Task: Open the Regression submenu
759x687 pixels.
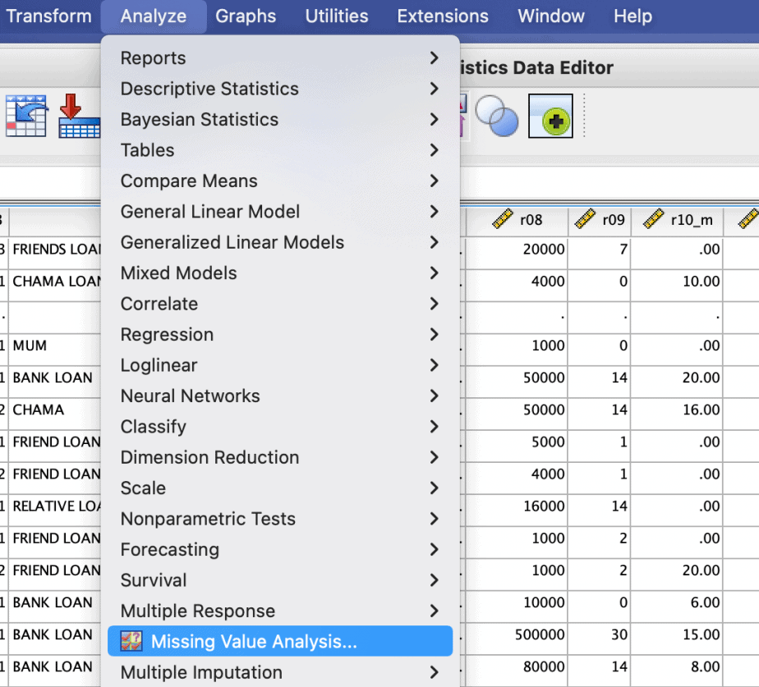Action: (280, 334)
